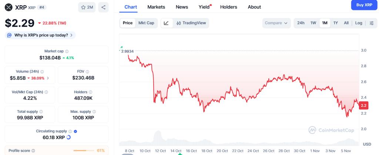Open the Compare dropdown

pyautogui.click(x=276, y=23)
